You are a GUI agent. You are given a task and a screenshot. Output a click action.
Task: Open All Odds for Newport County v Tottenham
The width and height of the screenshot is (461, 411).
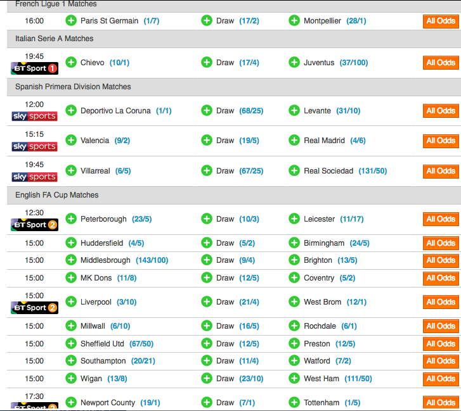tap(441, 403)
